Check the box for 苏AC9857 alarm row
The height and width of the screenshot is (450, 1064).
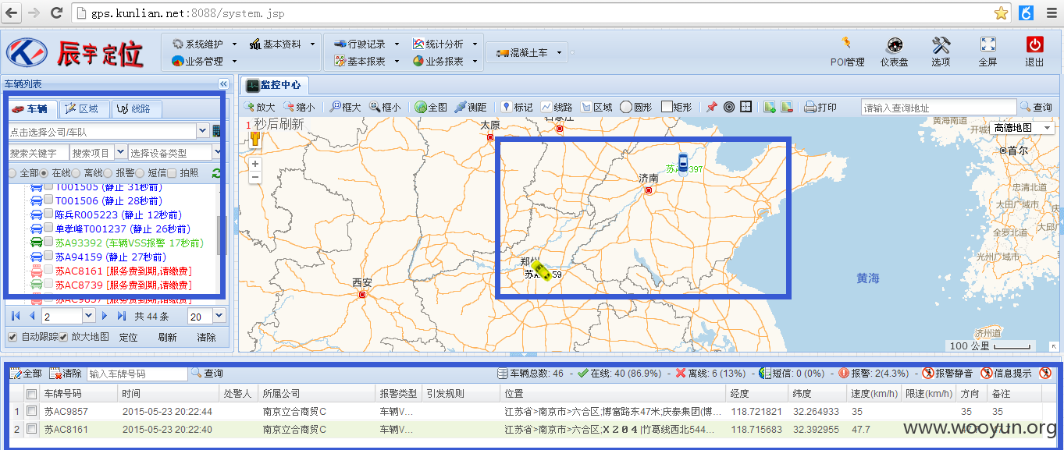(x=32, y=411)
